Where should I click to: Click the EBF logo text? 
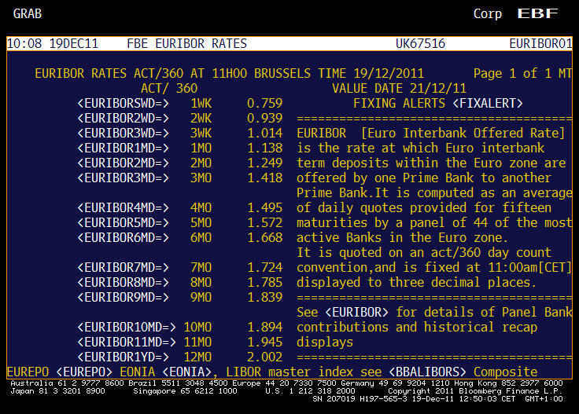537,13
